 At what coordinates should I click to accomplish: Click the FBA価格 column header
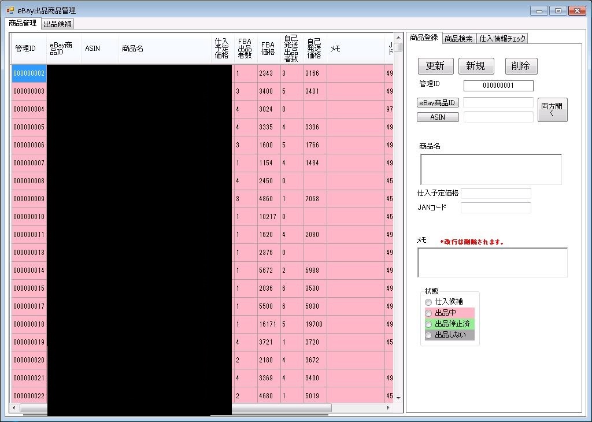(x=269, y=49)
